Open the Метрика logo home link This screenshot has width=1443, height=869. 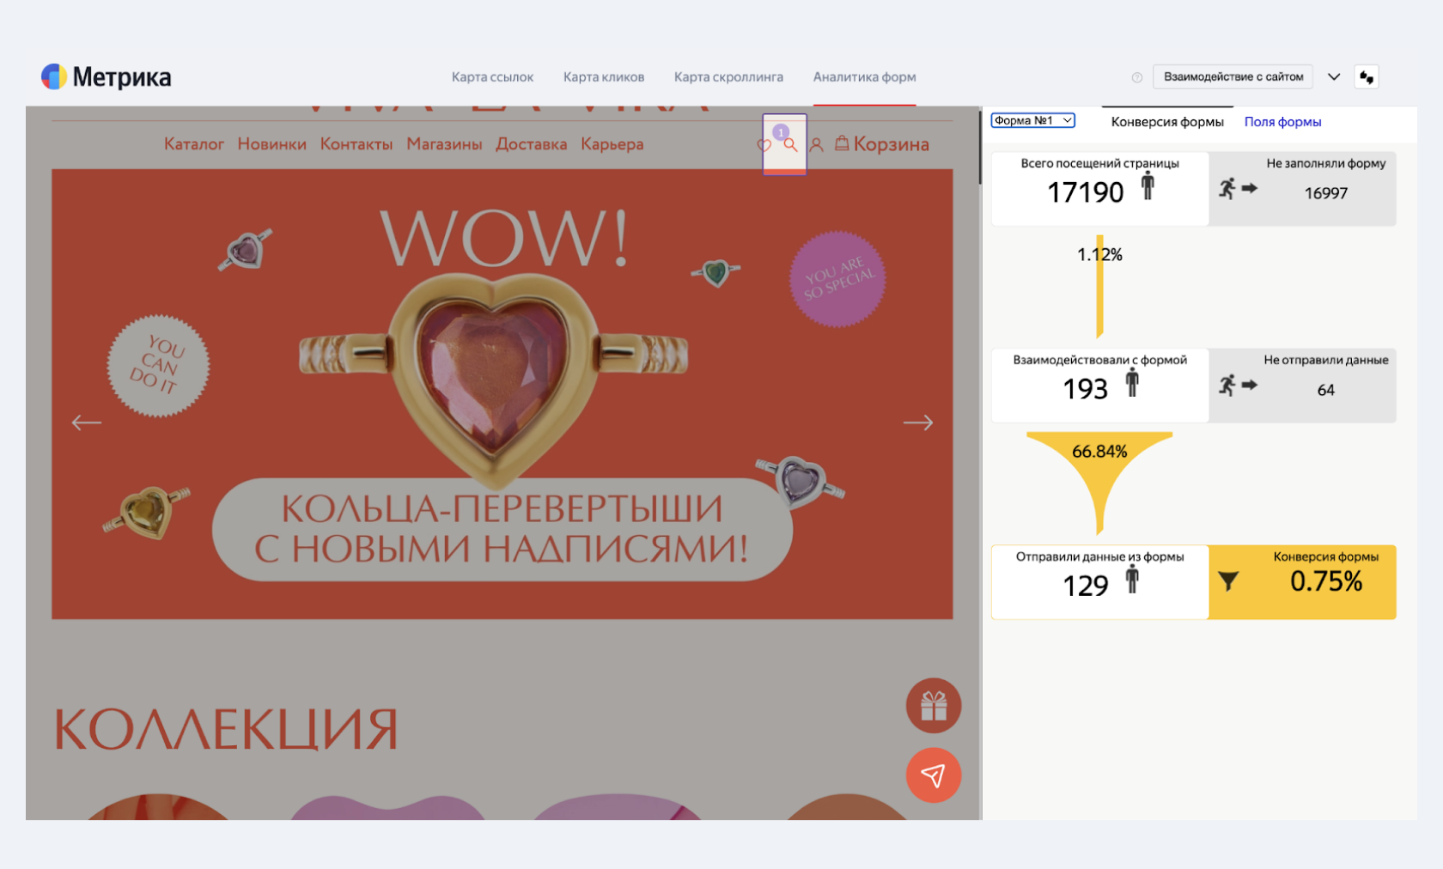106,76
